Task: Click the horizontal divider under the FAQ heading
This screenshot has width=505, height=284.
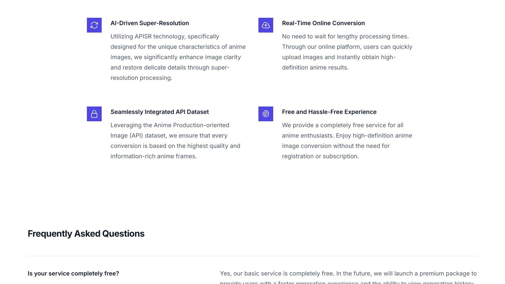Action: [253, 256]
